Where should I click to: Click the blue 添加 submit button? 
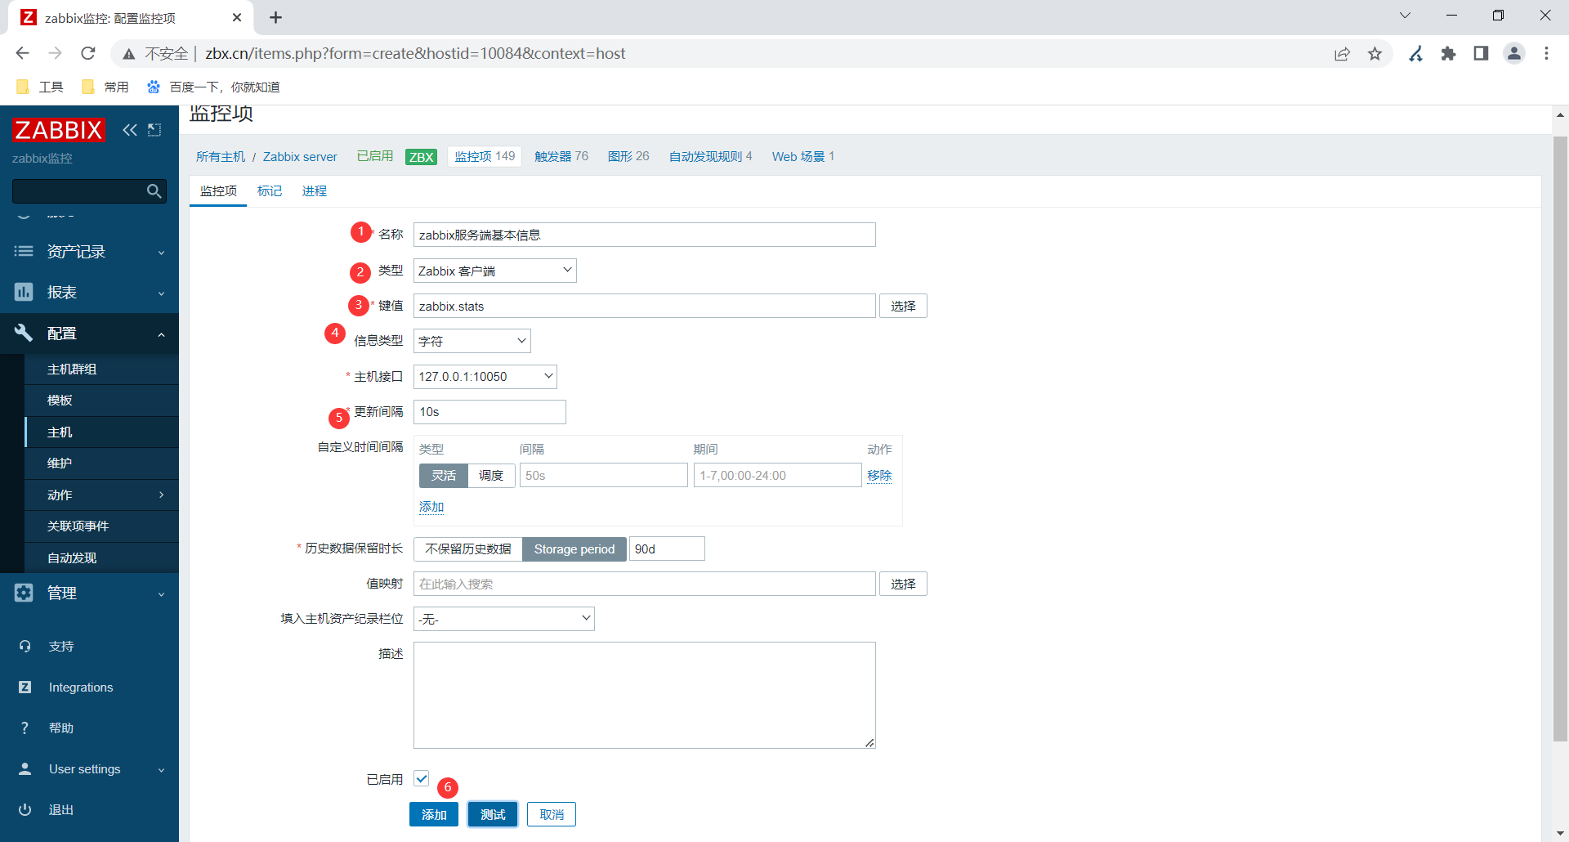[x=434, y=814]
